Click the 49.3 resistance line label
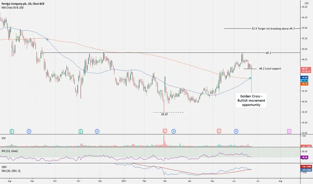Image resolution: width=313 pixels, height=184 pixels. (x=268, y=53)
